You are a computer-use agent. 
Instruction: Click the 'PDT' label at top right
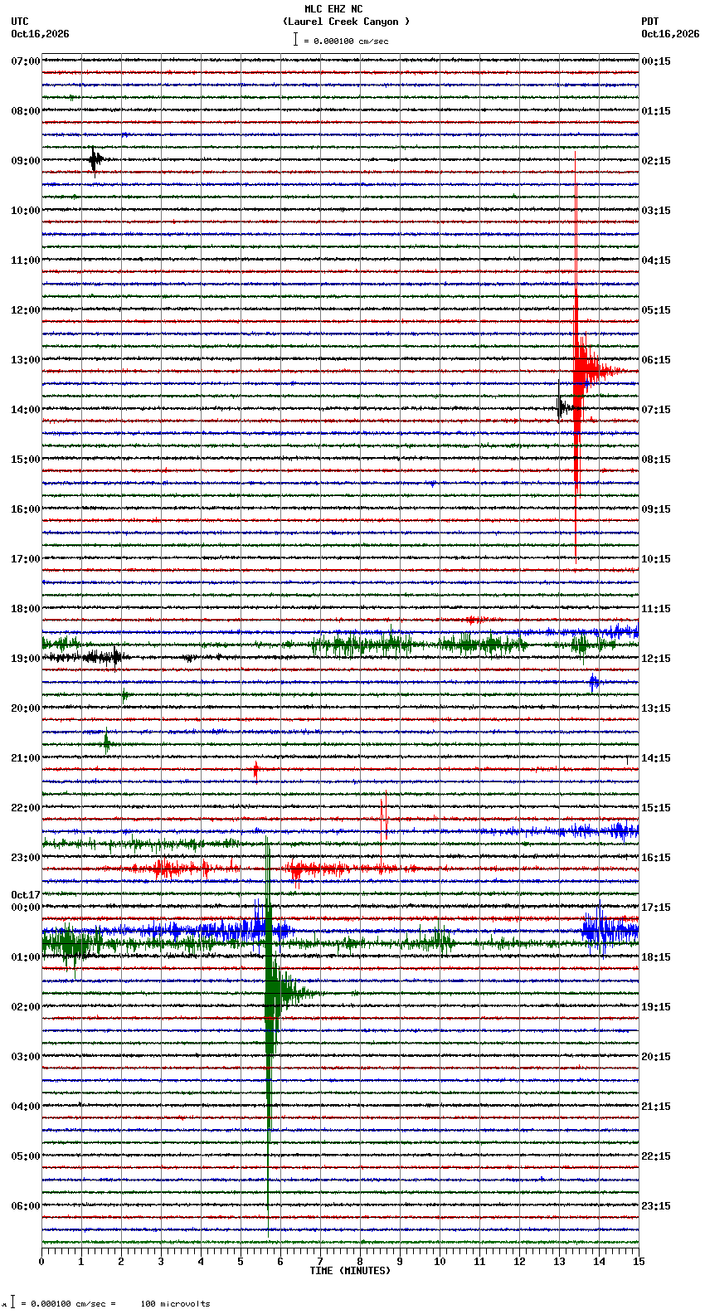coord(649,22)
